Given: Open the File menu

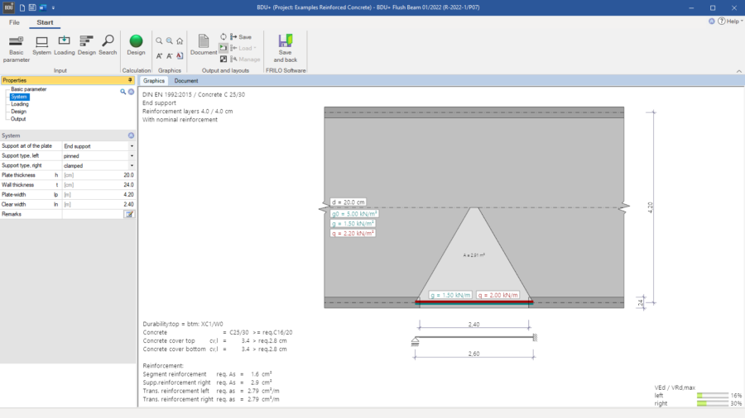Looking at the screenshot, I should [x=14, y=22].
